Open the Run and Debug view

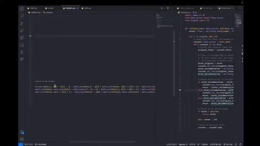coord(22,30)
